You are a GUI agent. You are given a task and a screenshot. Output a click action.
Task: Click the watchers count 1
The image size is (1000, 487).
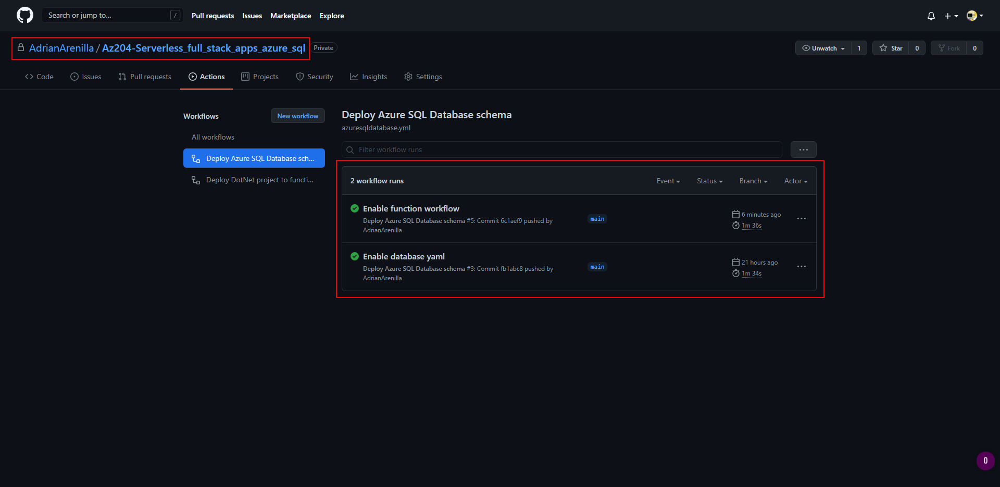tap(859, 48)
